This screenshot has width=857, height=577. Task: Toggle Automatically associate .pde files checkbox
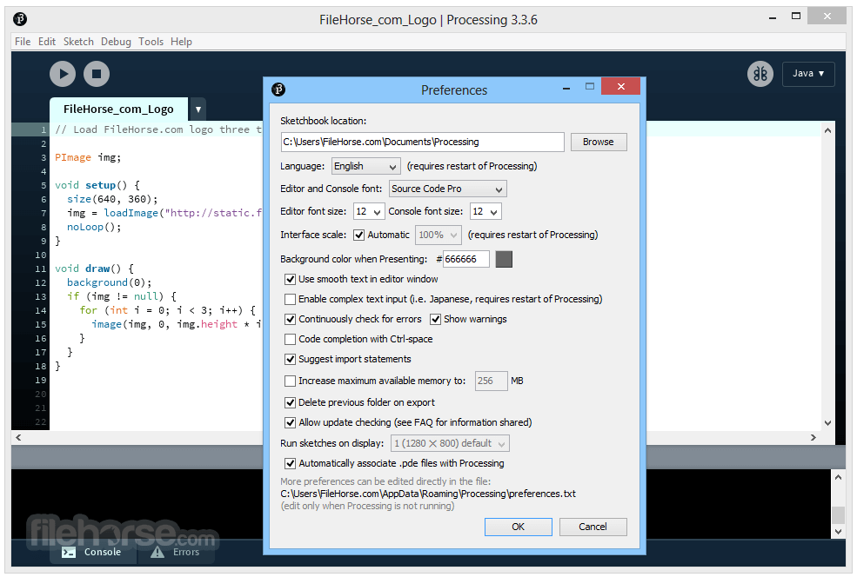click(291, 463)
